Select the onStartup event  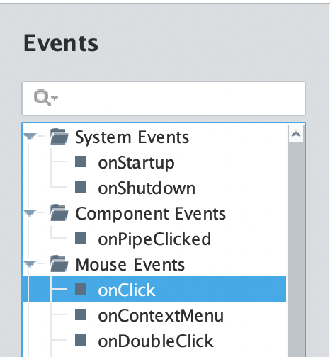[x=136, y=163]
